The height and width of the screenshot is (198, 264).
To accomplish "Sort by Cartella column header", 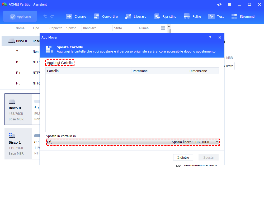I will [88, 71].
